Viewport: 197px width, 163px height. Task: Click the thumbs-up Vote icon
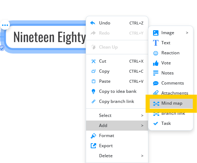pos(156,63)
